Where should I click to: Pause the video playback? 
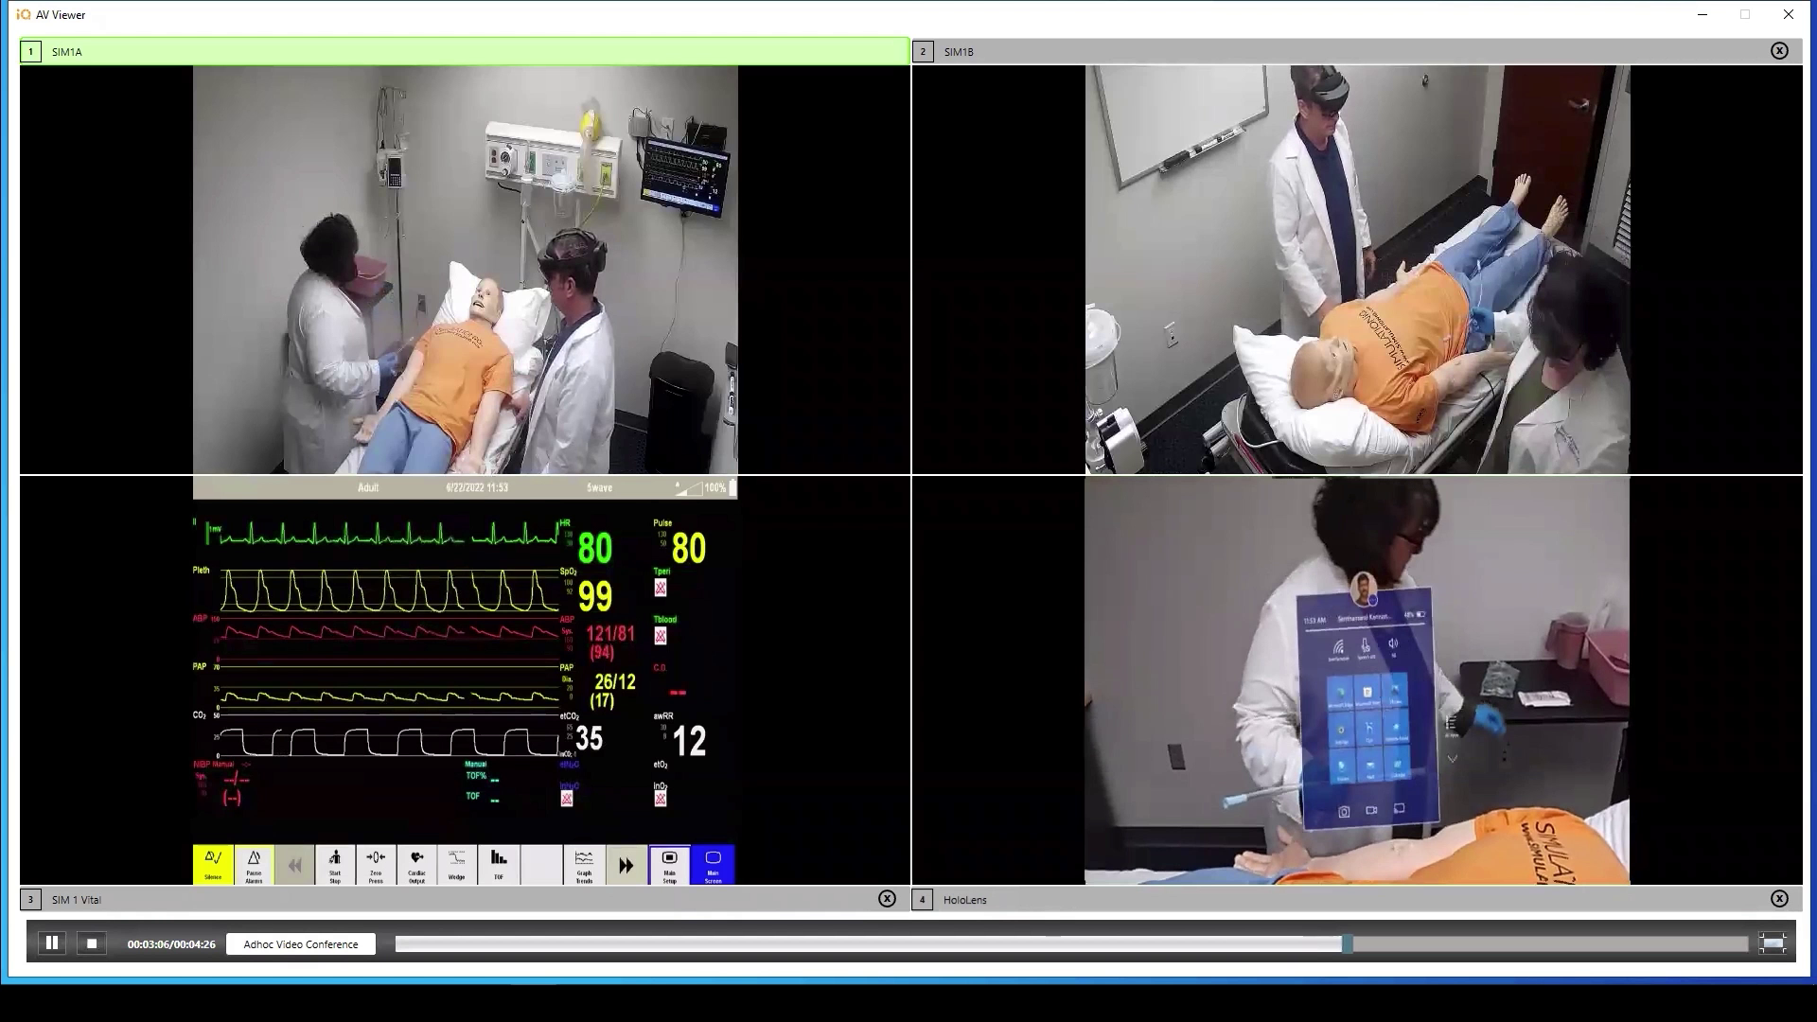[52, 943]
